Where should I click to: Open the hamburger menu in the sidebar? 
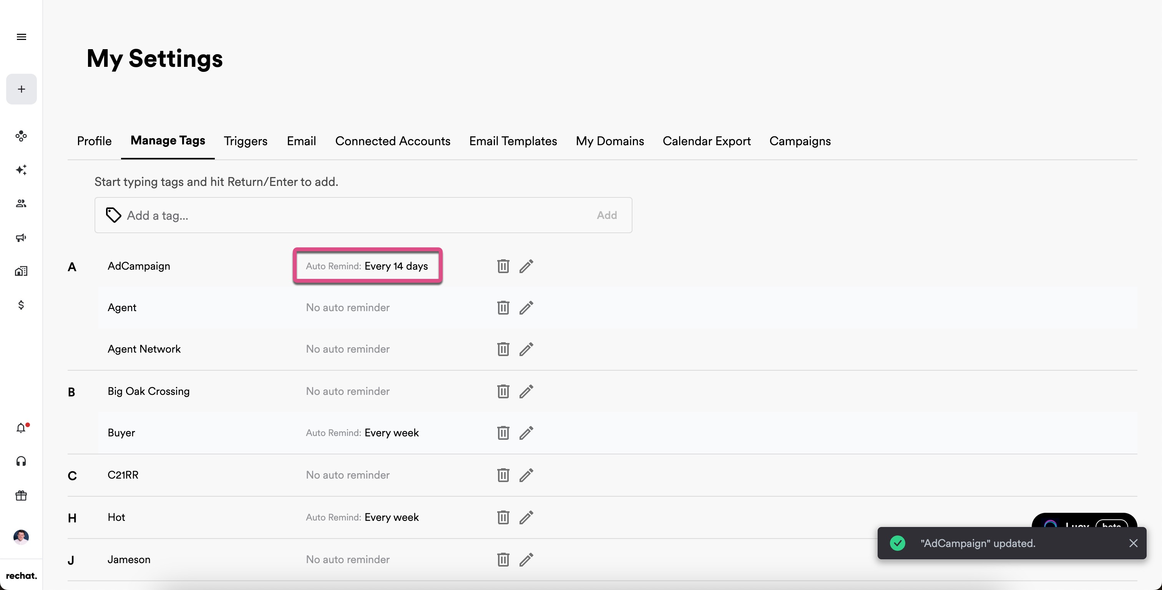[21, 37]
